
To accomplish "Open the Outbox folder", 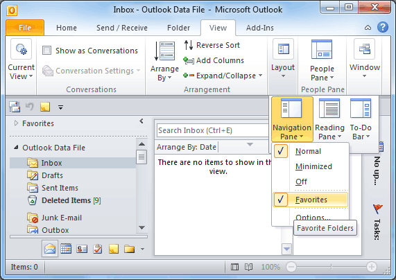I will [55, 230].
